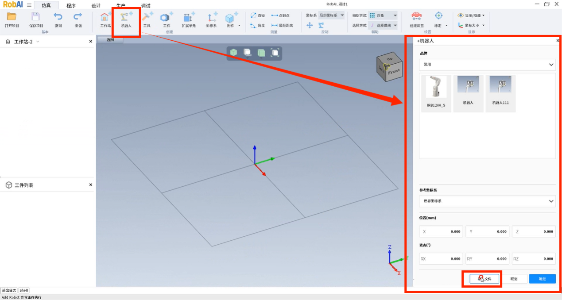The width and height of the screenshot is (562, 300).
Task: Expand the 工作站-2 chevron
Action: 38,42
